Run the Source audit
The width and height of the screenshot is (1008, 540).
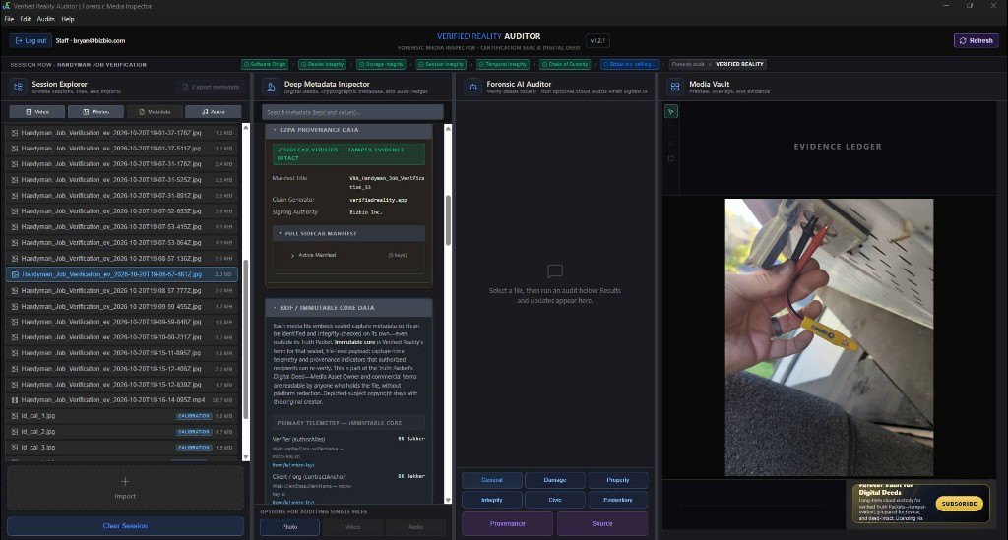pyautogui.click(x=602, y=524)
